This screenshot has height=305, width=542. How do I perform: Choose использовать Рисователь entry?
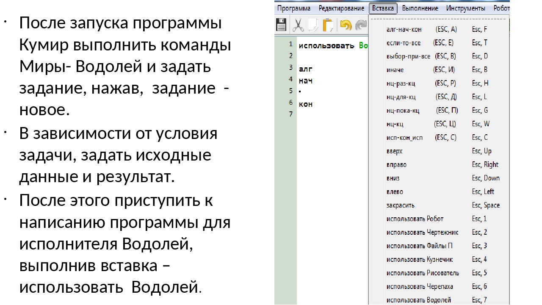pyautogui.click(x=440, y=273)
